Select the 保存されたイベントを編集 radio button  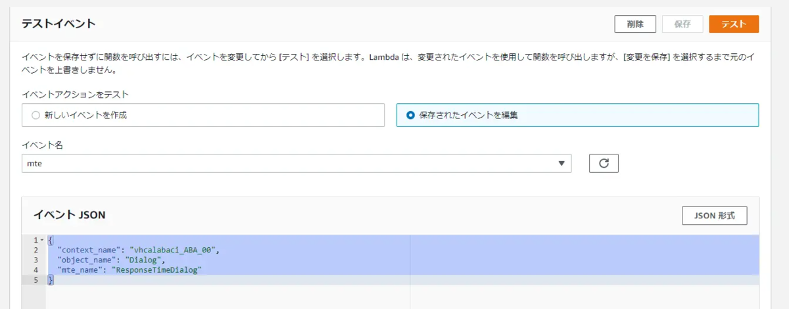point(411,115)
